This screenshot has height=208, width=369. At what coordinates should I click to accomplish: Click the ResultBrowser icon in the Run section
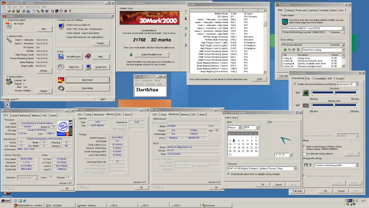click(x=61, y=56)
